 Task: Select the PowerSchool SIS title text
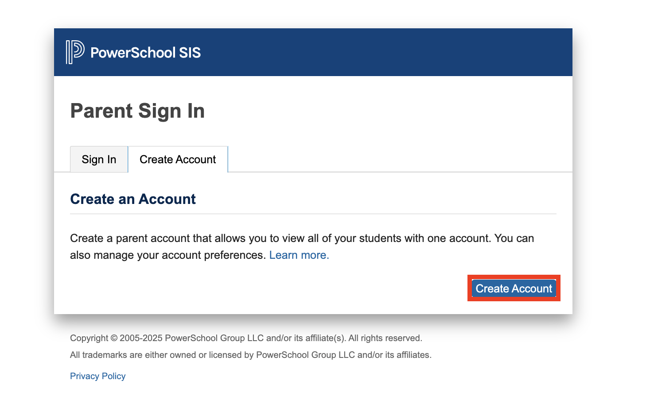(146, 52)
